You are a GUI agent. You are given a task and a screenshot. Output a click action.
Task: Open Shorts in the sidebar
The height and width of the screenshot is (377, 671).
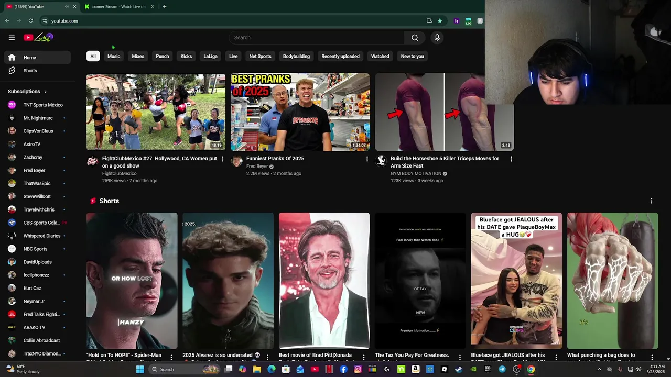[x=37, y=71]
